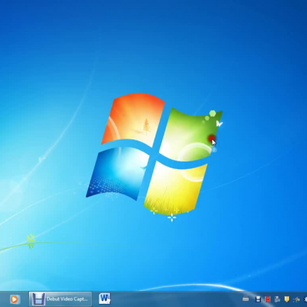
Task: Open the network connection tray icon
Action: (296, 300)
